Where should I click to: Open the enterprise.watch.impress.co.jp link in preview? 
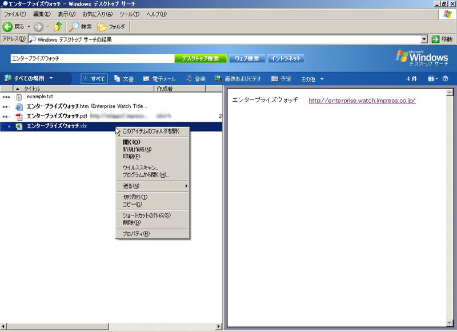click(362, 101)
